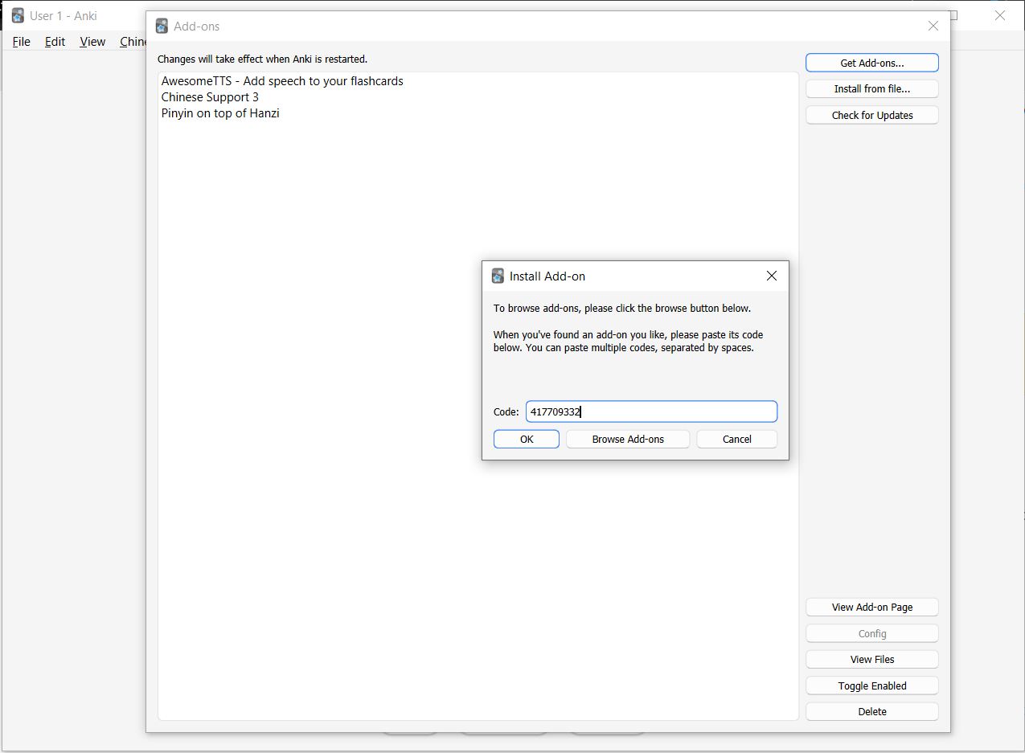Open the File menu in the Anki main window
1025x753 pixels.
(x=22, y=42)
